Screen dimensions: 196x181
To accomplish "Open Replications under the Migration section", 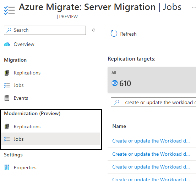I will [x=27, y=73].
